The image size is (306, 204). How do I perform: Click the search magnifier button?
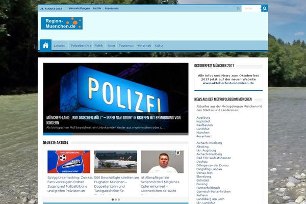coord(264,8)
